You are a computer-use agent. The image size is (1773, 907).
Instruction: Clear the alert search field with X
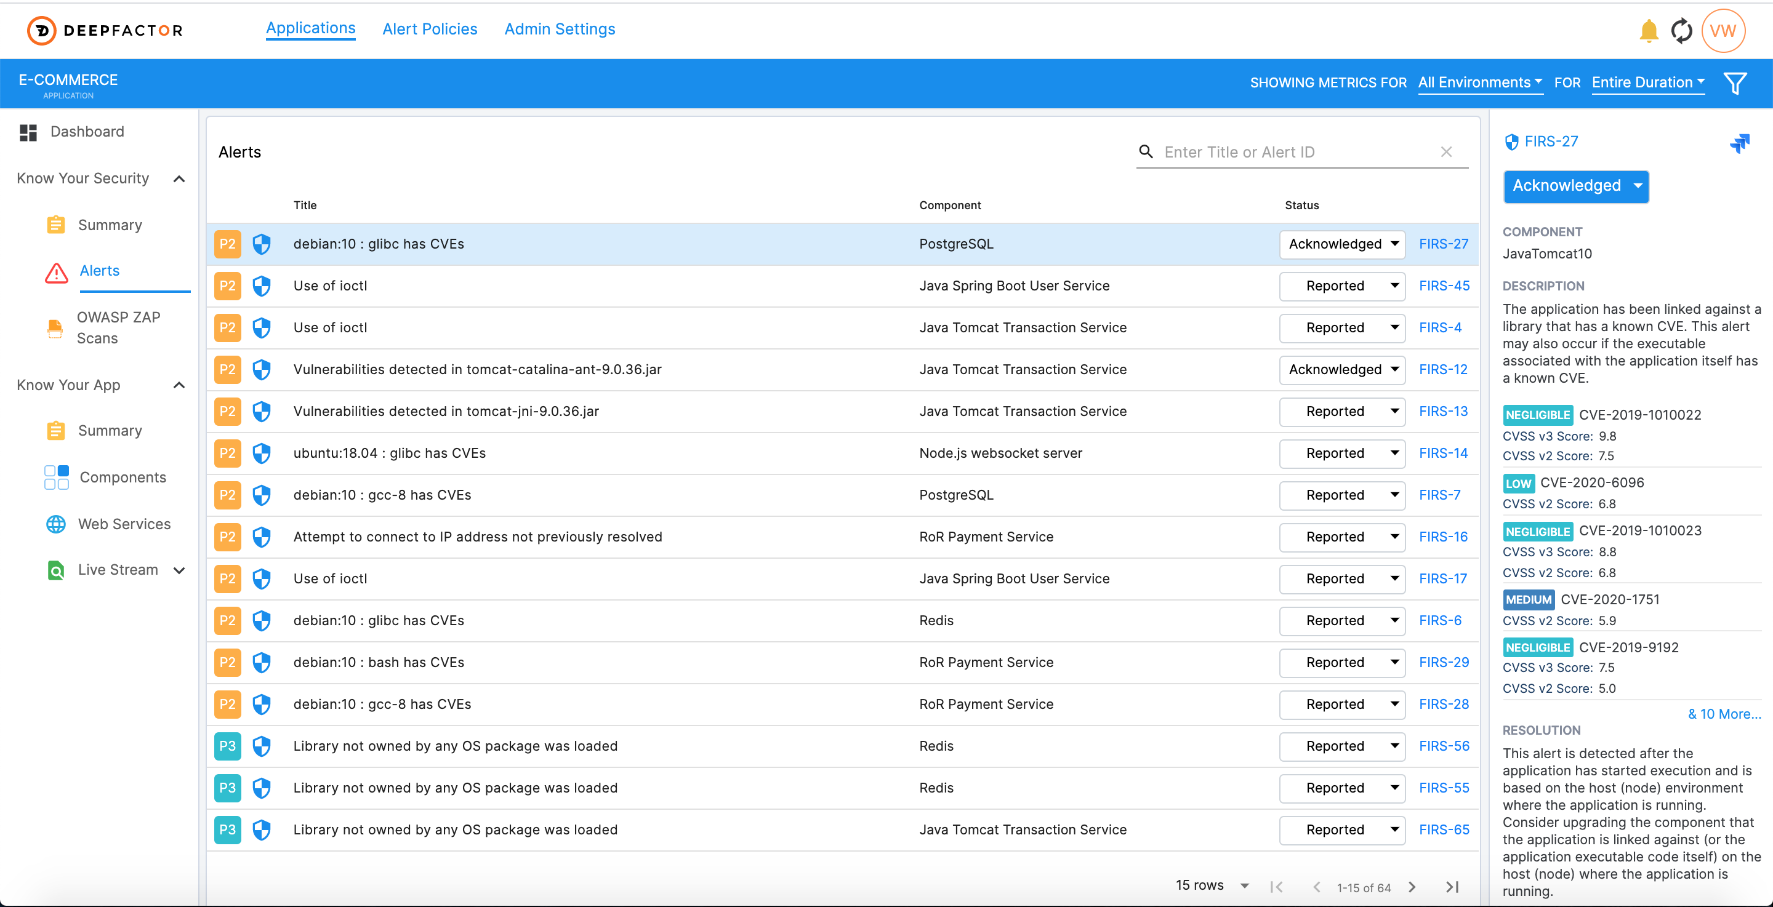(x=1447, y=152)
